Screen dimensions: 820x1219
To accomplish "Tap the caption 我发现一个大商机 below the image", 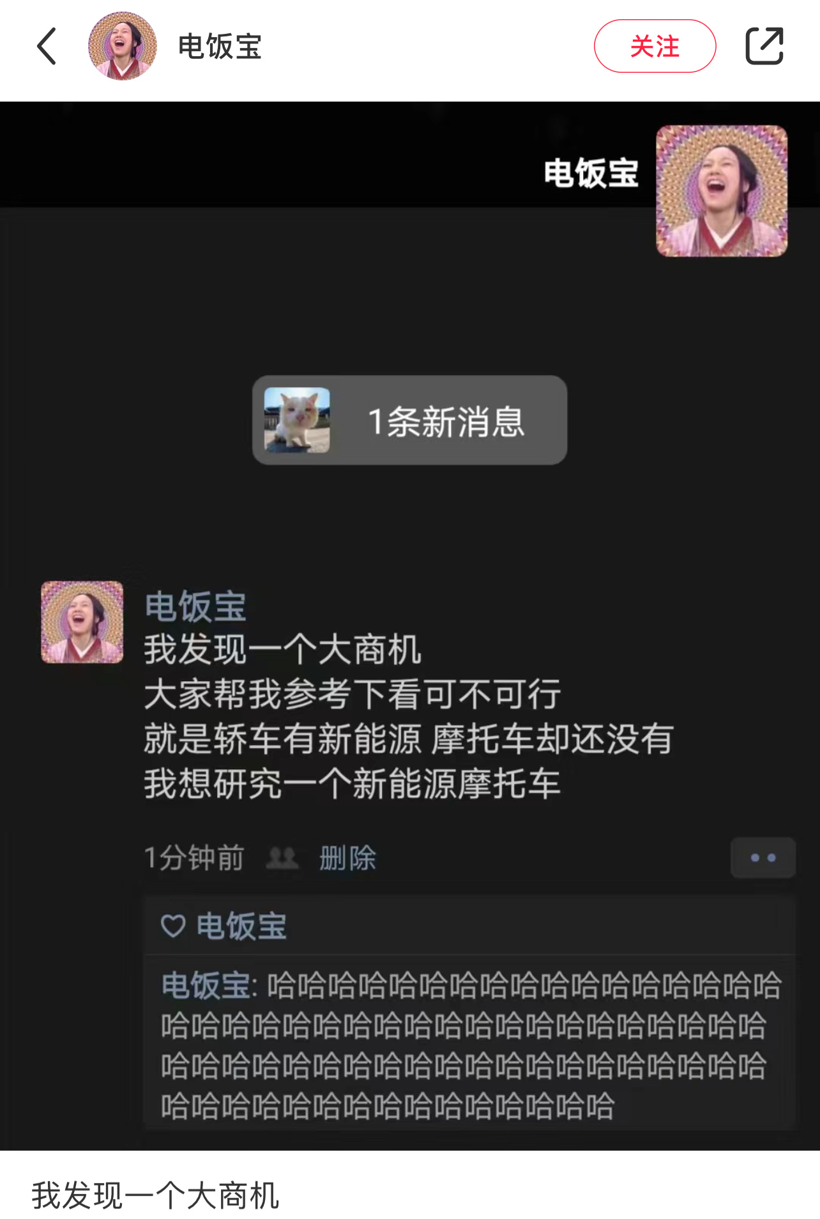I will click(155, 1195).
